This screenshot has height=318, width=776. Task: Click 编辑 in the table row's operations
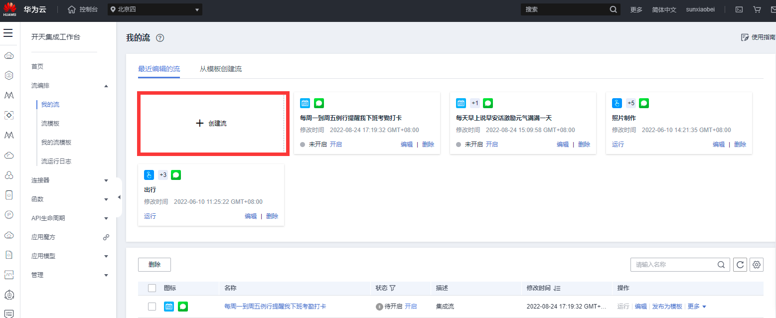tap(640, 307)
